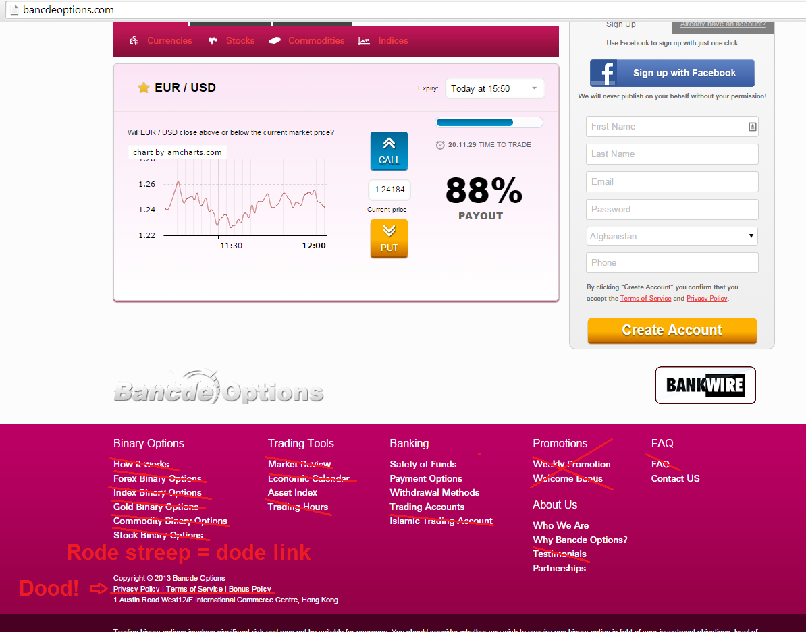Open the Testimonials link

tap(559, 554)
